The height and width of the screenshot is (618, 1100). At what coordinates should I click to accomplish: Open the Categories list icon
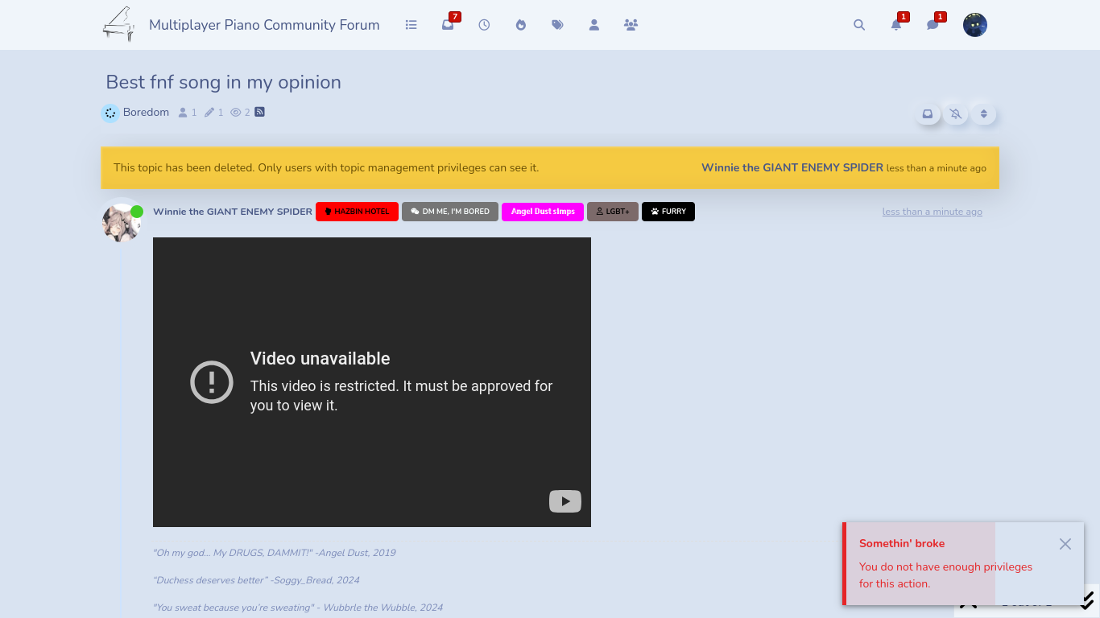[x=411, y=25]
